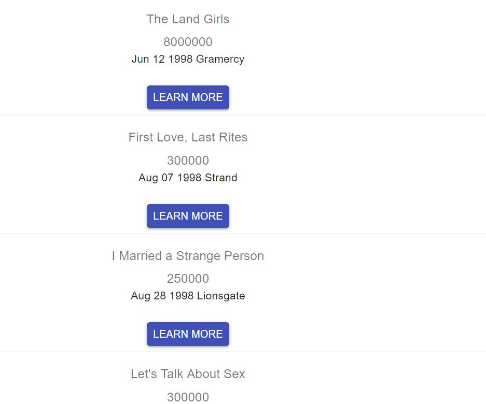This screenshot has width=486, height=404.
Task: Click the divider line above Let's Talk About Sex
Action: [x=243, y=352]
